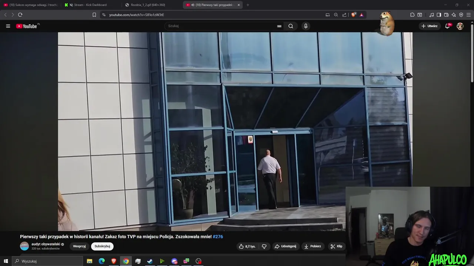Switch to the Rozdzia_1_2.gif tab
Image resolution: width=474 pixels, height=266 pixels.
coord(148,5)
